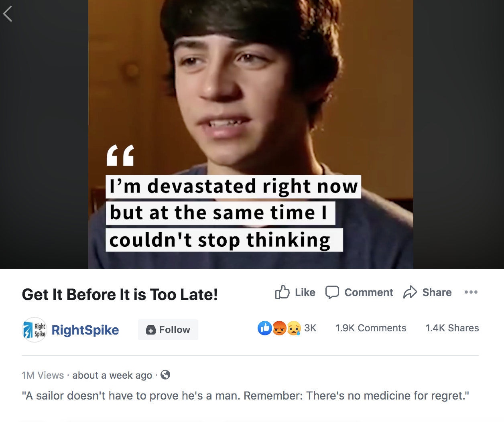This screenshot has width=504, height=422.
Task: Click the video title 'Get It Before It is Too Late!'
Action: pyautogui.click(x=120, y=294)
